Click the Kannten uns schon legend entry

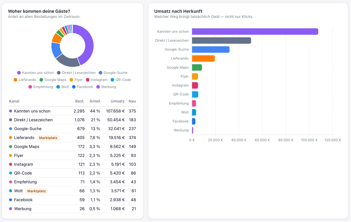35,73
